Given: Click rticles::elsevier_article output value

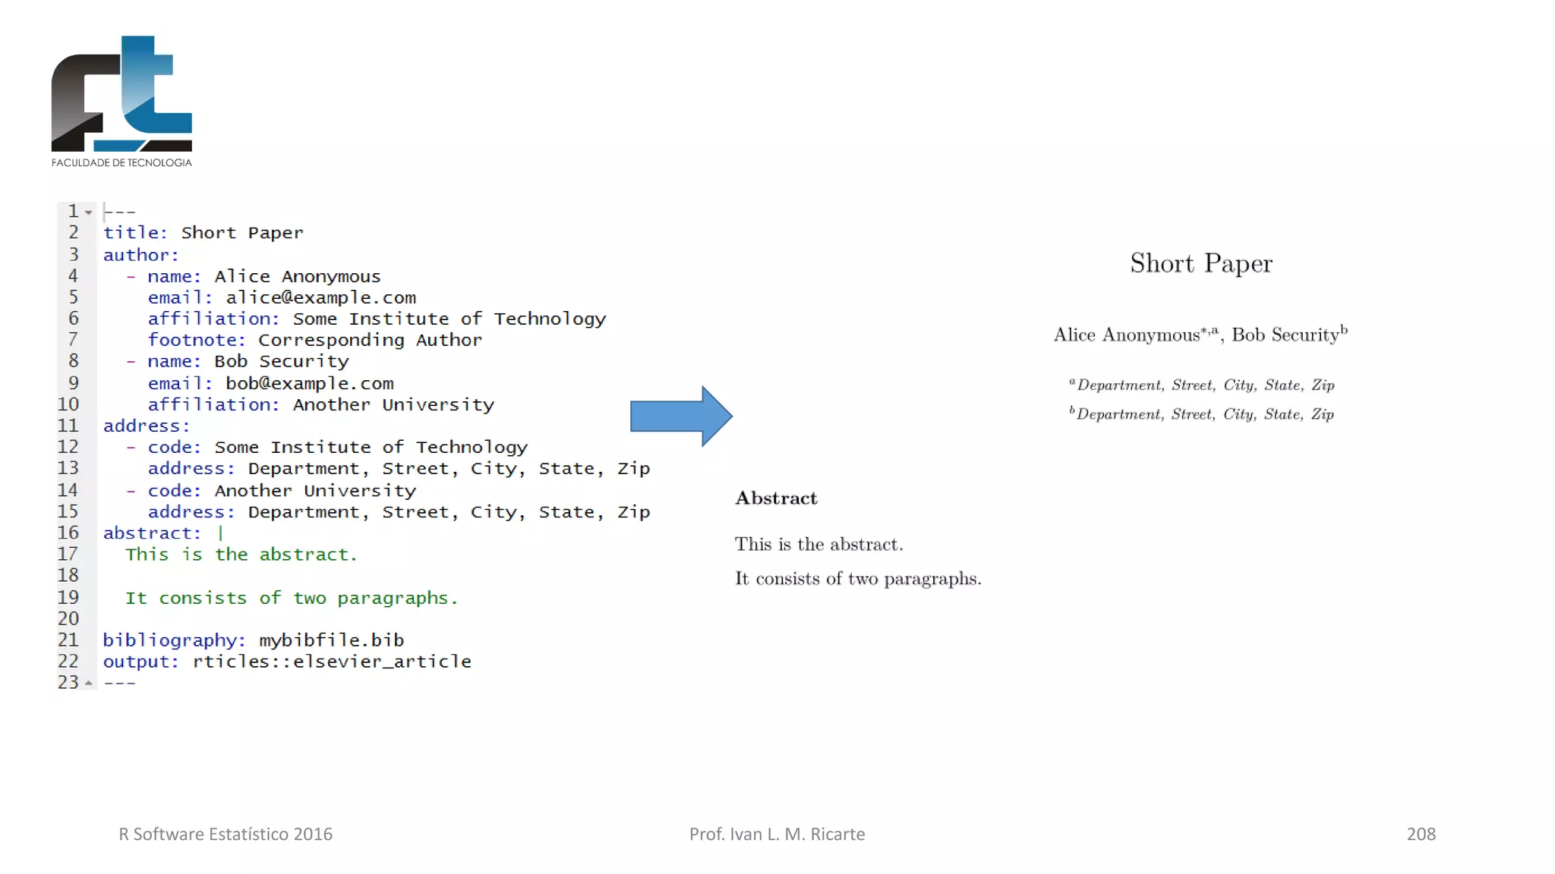Looking at the screenshot, I should point(332,662).
